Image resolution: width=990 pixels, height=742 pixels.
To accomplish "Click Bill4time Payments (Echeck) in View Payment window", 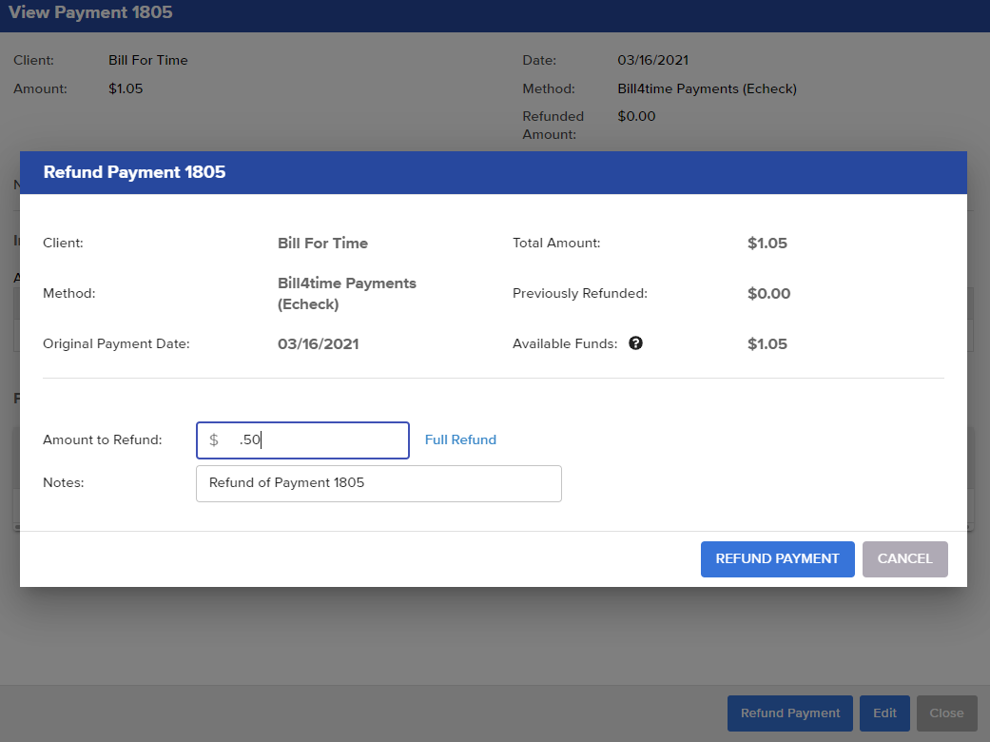I will click(x=708, y=88).
